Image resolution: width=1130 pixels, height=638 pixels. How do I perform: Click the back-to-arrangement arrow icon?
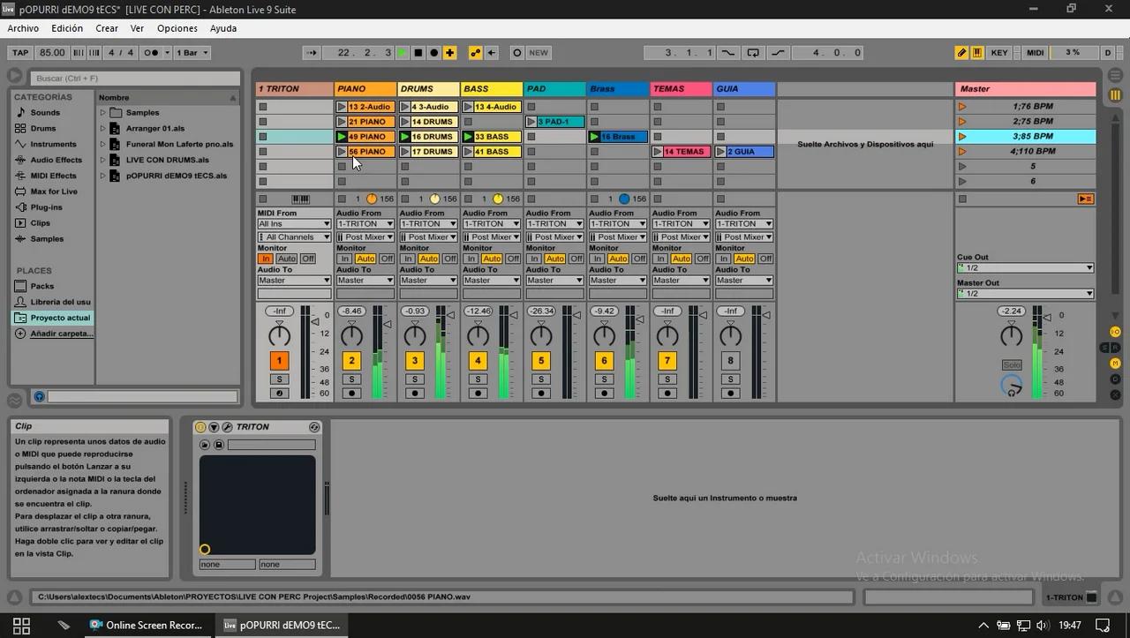click(x=491, y=52)
